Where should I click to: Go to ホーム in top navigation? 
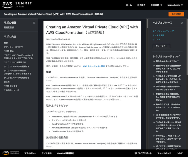coord(129,5)
